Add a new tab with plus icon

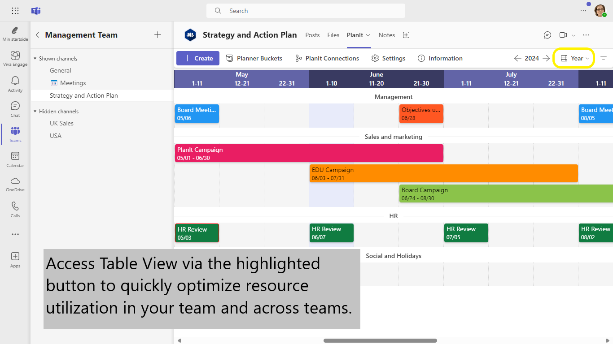tap(406, 35)
